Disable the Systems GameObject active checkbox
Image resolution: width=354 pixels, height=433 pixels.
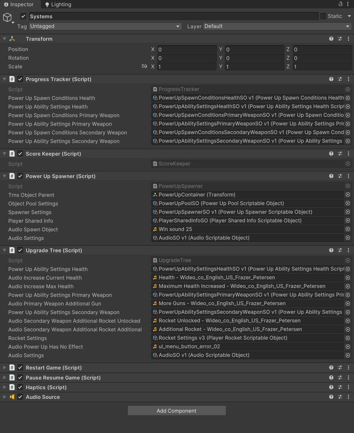[23, 16]
